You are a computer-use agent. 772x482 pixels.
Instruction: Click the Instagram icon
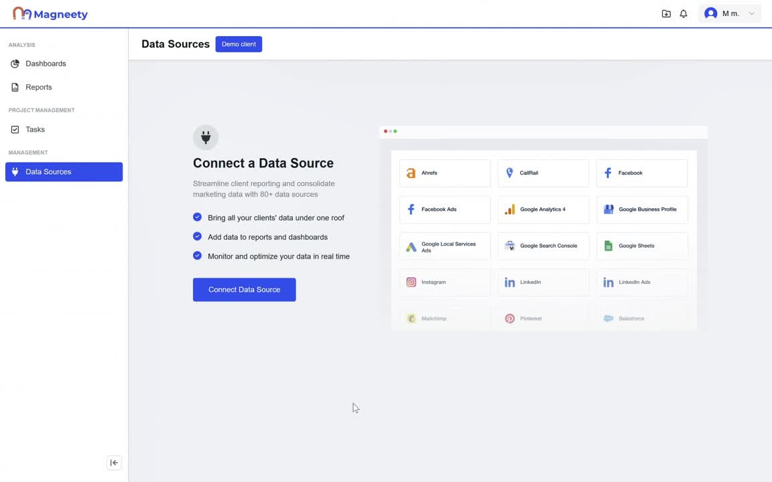[411, 282]
